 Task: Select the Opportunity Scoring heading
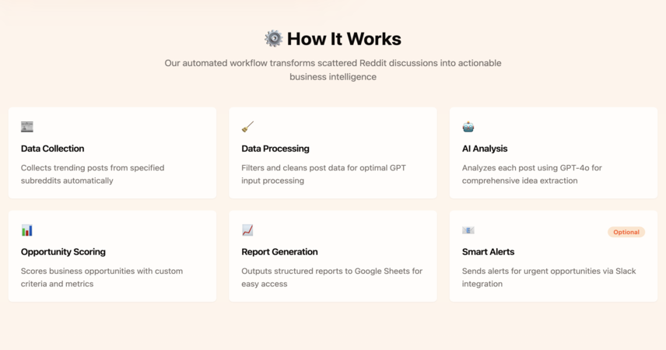[63, 252]
